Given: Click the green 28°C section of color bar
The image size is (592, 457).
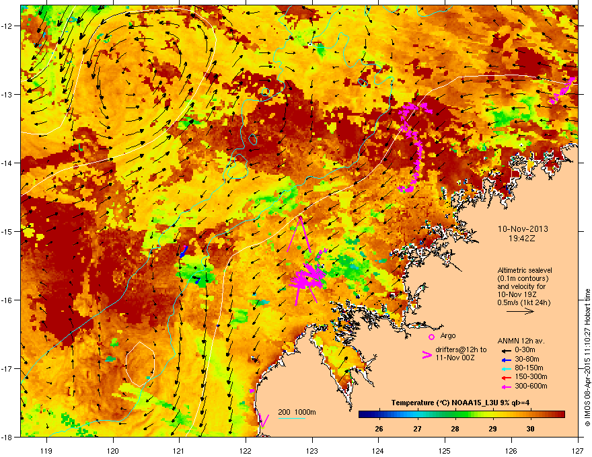Looking at the screenshot, I should point(455,415).
